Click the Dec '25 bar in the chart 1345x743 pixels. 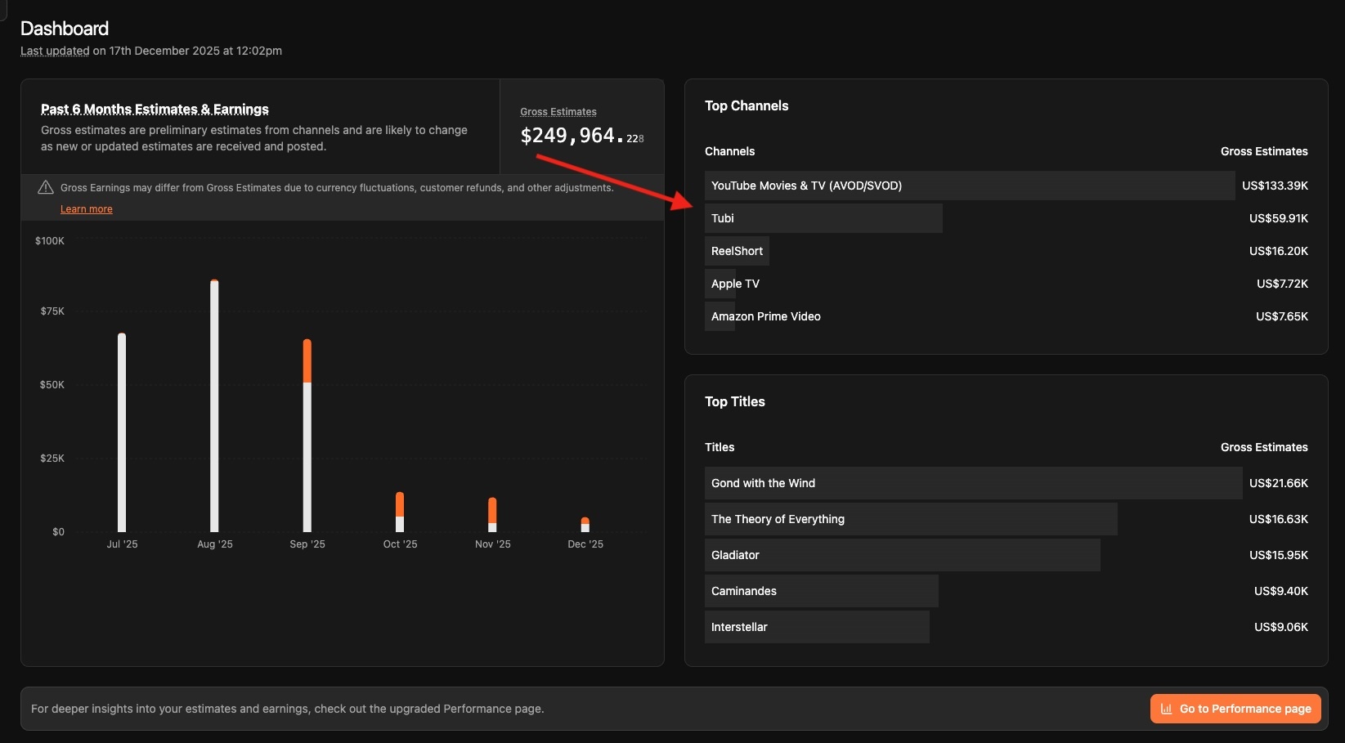585,525
